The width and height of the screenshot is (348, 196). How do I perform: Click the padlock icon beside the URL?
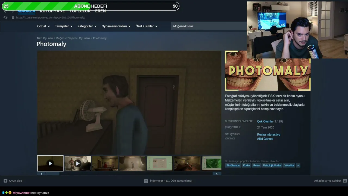[x=13, y=17]
